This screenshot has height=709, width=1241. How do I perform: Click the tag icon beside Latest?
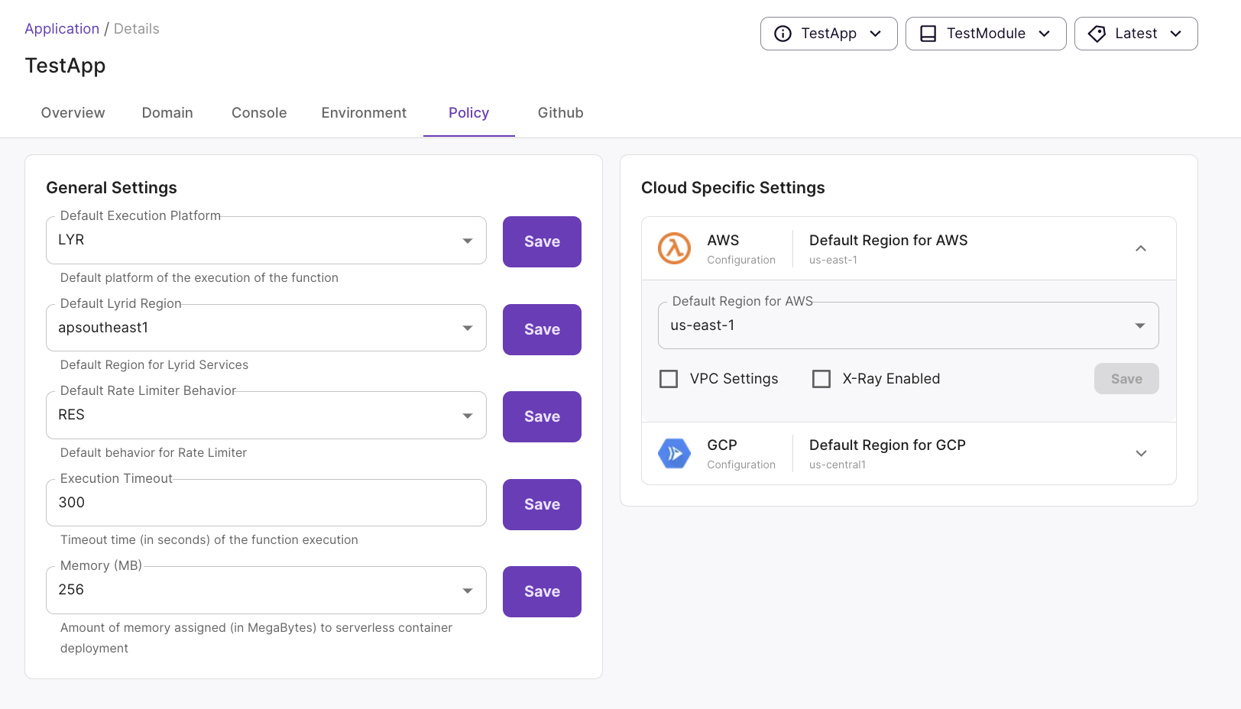1097,34
